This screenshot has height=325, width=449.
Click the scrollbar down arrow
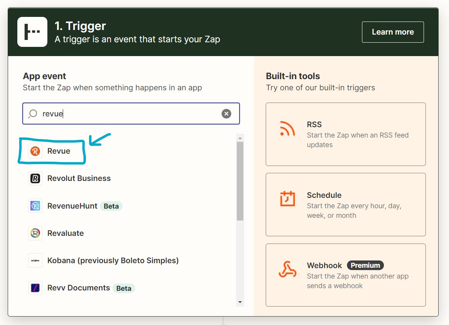click(x=240, y=302)
